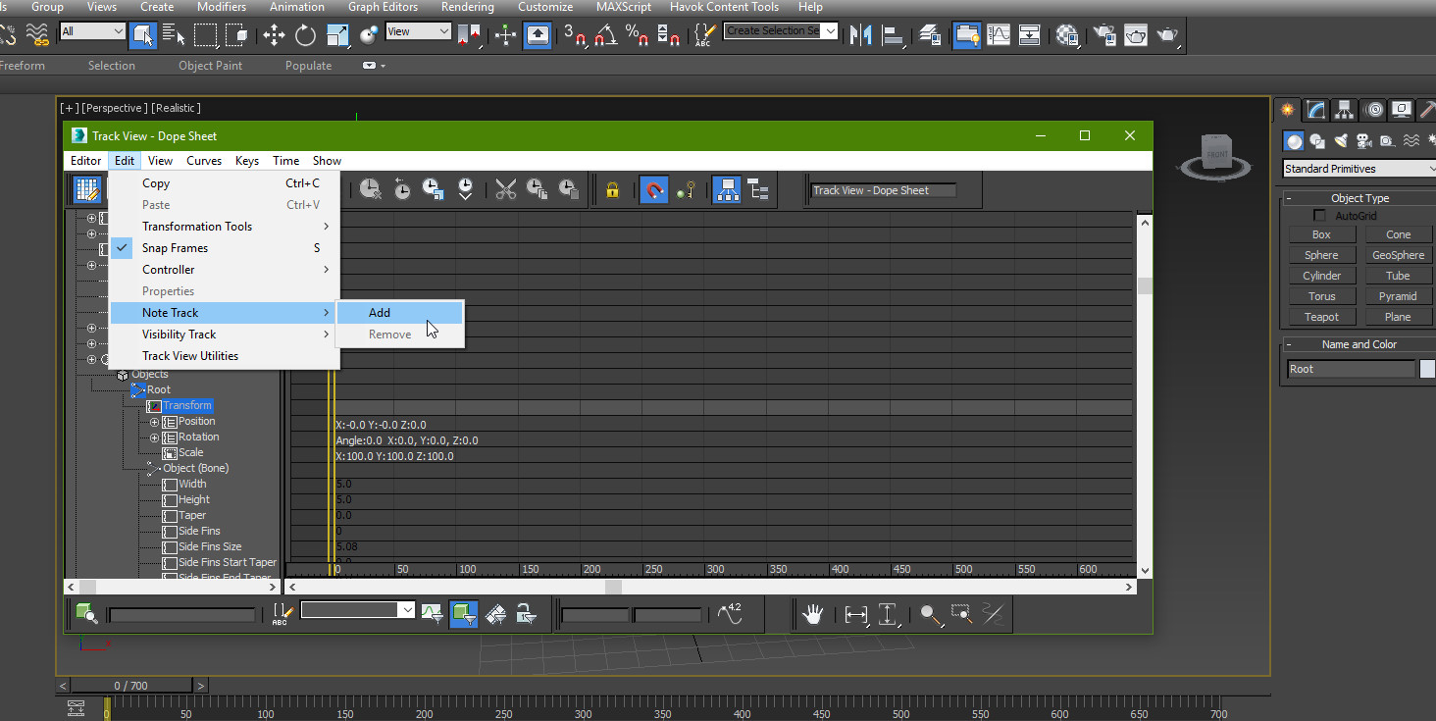Open the Curves menu in the Dope Sheet

(x=204, y=160)
